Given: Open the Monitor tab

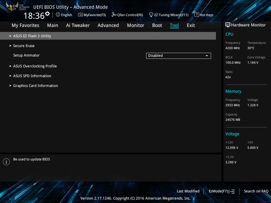Looking at the screenshot, I should [x=136, y=25].
